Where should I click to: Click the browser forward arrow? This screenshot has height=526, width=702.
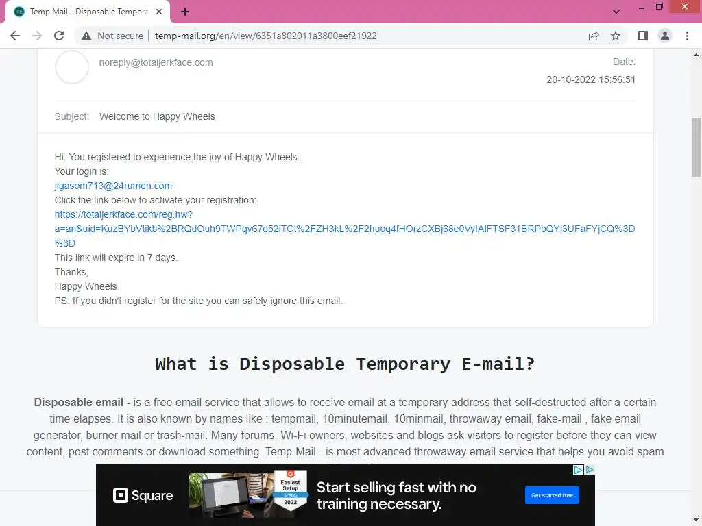point(37,36)
